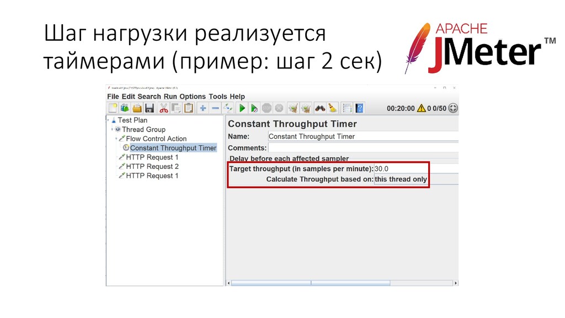Viewport: 565px width, 318px height.
Task: Select HTTP Request 1 just above HTTP Request 2
Action: (152, 157)
